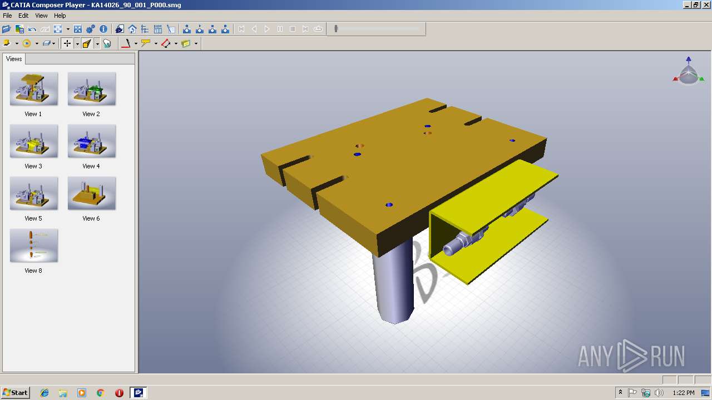The height and width of the screenshot is (400, 712).
Task: Select the View 1 thumbnail
Action: tap(33, 89)
